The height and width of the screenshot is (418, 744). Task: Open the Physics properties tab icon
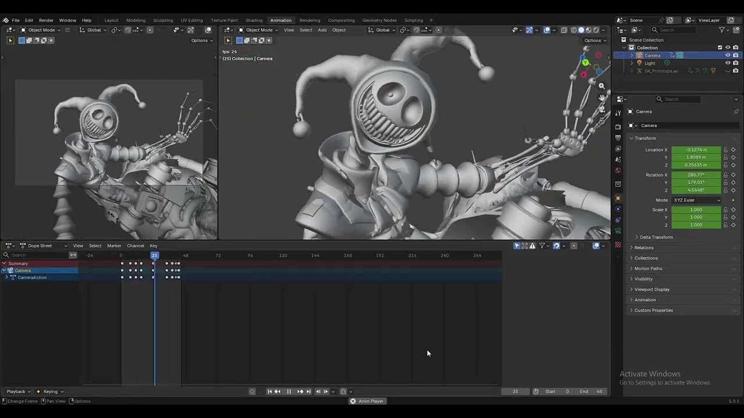[618, 209]
